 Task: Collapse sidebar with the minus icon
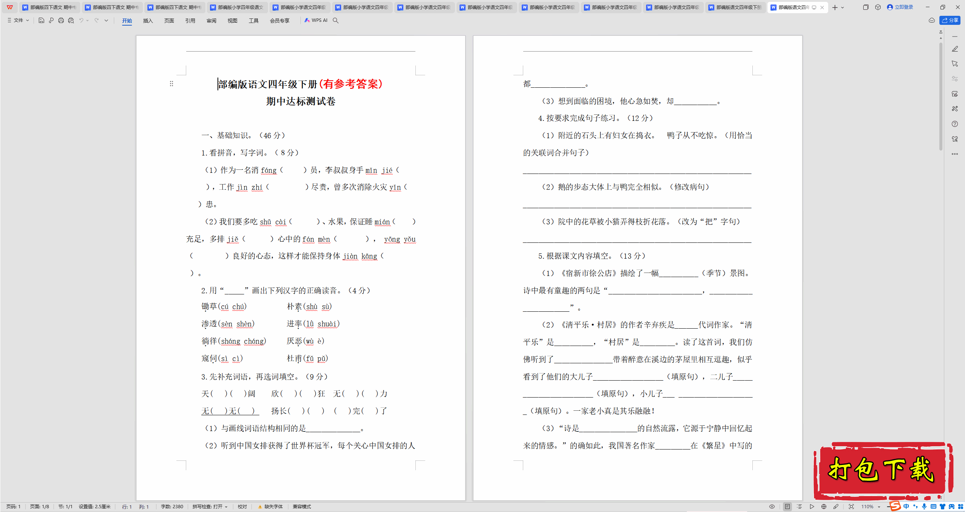(x=955, y=37)
